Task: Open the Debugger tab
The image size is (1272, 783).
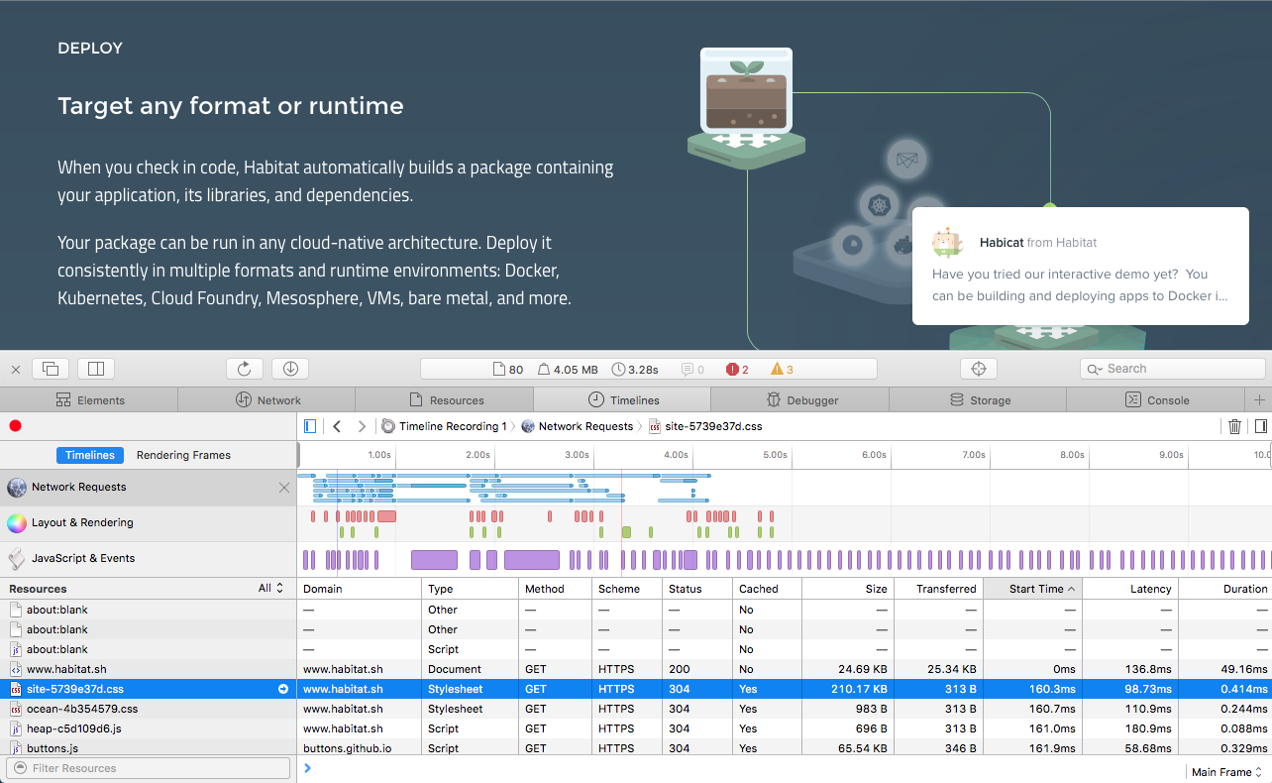Action: click(x=800, y=400)
